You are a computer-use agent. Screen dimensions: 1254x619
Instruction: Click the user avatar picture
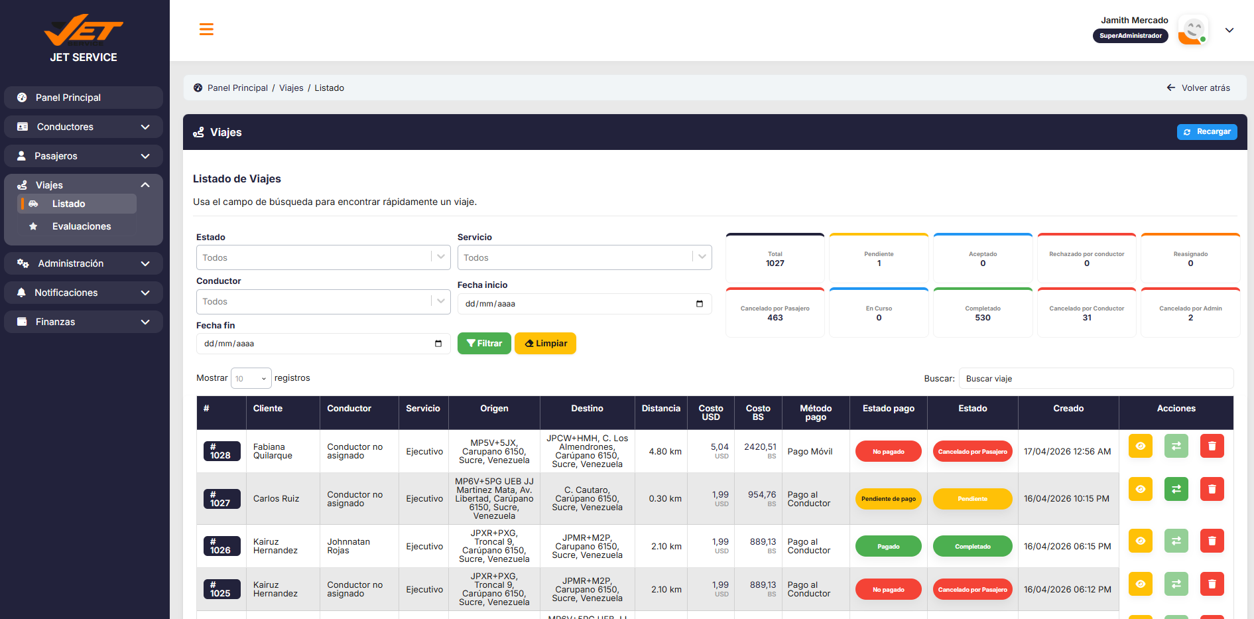[1193, 30]
